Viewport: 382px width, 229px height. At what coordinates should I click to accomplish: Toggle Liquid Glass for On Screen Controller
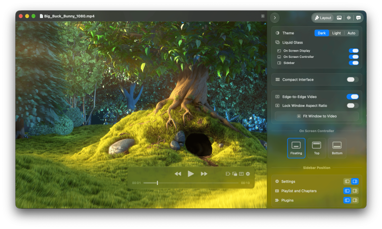(353, 57)
